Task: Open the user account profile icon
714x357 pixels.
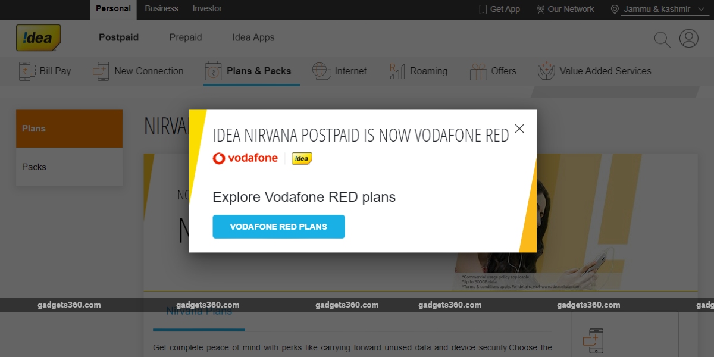Action: tap(689, 39)
